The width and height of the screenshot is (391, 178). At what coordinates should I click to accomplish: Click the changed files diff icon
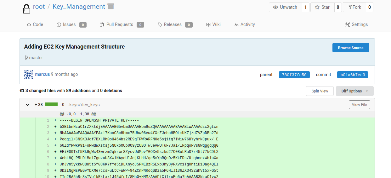pyautogui.click(x=22, y=91)
